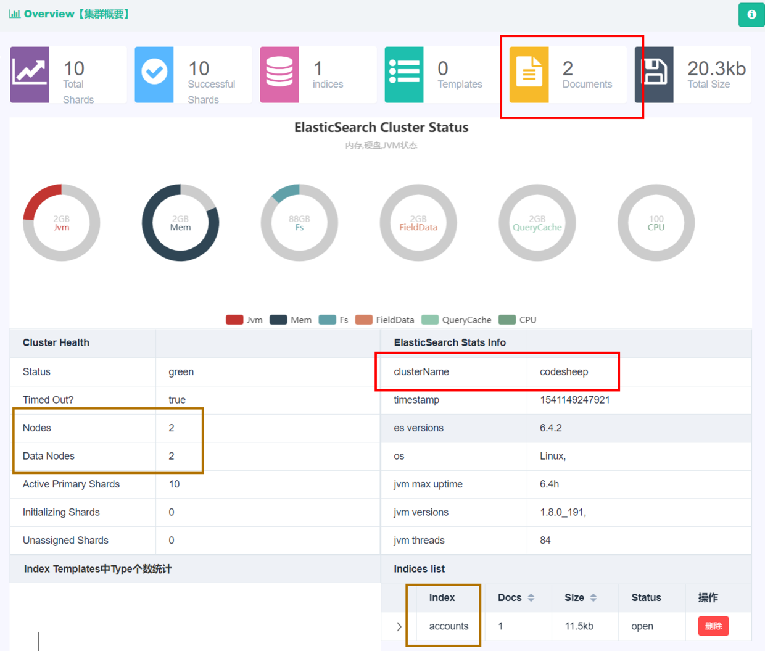Click the Overview bar chart icon
Screen dimensions: 765x651
[14, 14]
